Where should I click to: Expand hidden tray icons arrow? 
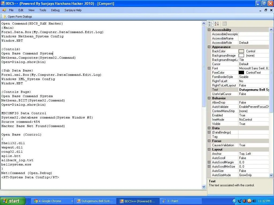pyautogui.click(x=235, y=201)
